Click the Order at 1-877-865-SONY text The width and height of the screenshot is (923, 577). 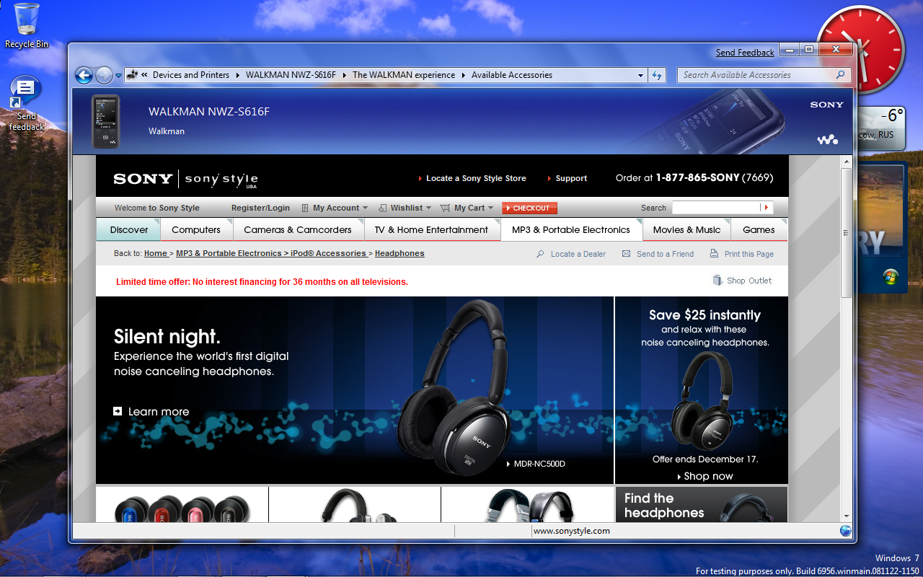click(x=694, y=177)
